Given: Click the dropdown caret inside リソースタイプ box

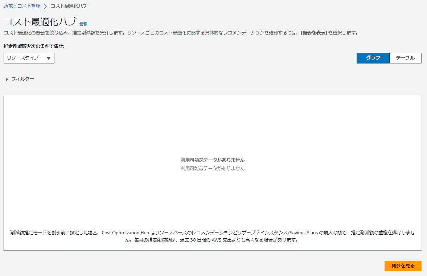Looking at the screenshot, I should 49,58.
